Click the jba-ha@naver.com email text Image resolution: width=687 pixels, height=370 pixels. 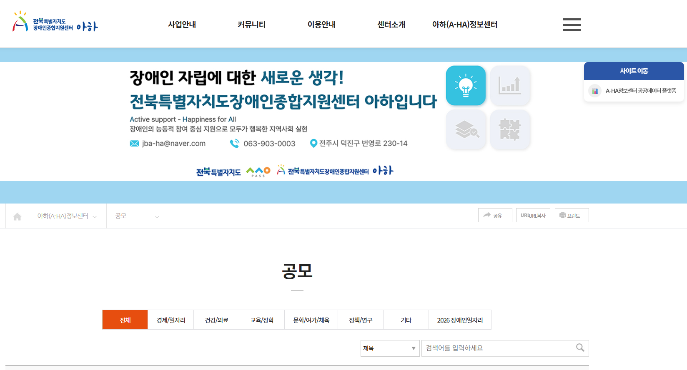(x=174, y=144)
